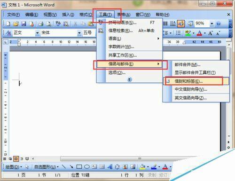
Task: Apply font color red A in formatting toolbar
Action: 199,33
